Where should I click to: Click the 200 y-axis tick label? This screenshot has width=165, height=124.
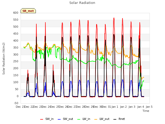16,68
